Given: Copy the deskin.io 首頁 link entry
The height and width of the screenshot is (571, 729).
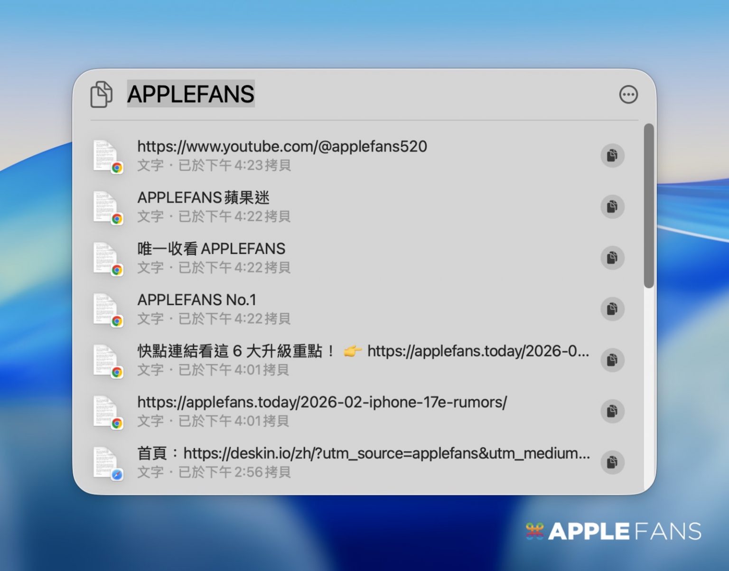Looking at the screenshot, I should pyautogui.click(x=612, y=462).
